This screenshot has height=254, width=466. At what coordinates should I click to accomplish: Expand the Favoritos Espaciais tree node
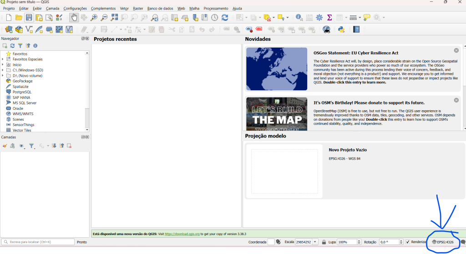3,59
